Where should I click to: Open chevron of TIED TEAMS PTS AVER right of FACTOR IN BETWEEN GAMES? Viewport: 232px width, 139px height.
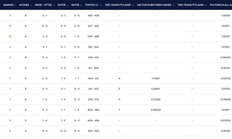click(206, 5)
